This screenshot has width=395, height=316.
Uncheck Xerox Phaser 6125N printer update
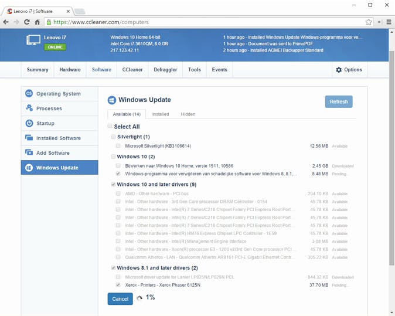pos(118,285)
